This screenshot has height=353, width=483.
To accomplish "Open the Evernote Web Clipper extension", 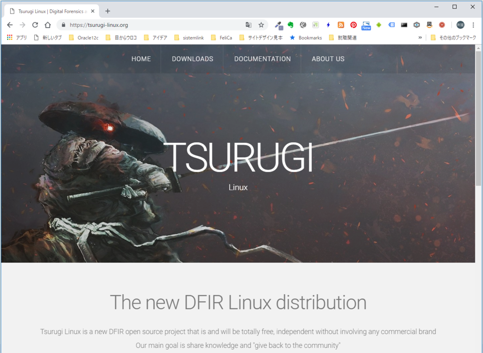I will click(x=291, y=25).
